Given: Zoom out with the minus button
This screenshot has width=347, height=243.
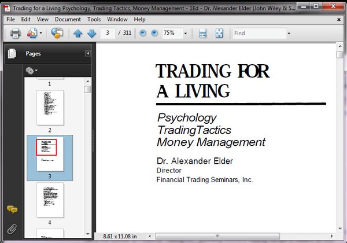Looking at the screenshot, I should [x=143, y=33].
